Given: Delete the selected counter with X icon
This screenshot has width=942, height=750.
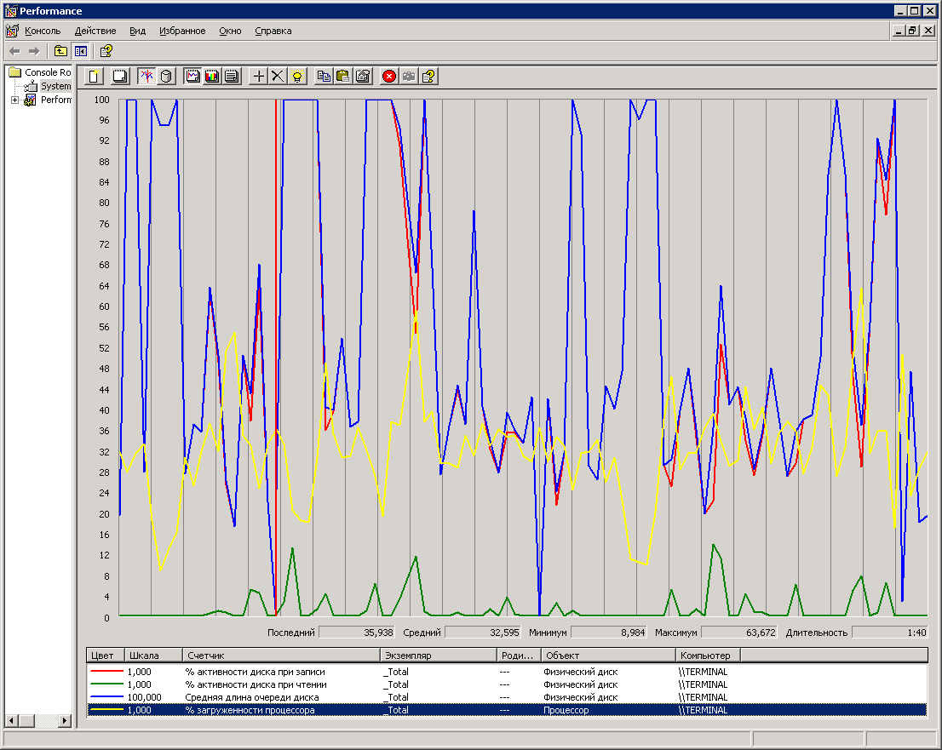Looking at the screenshot, I should [x=278, y=76].
